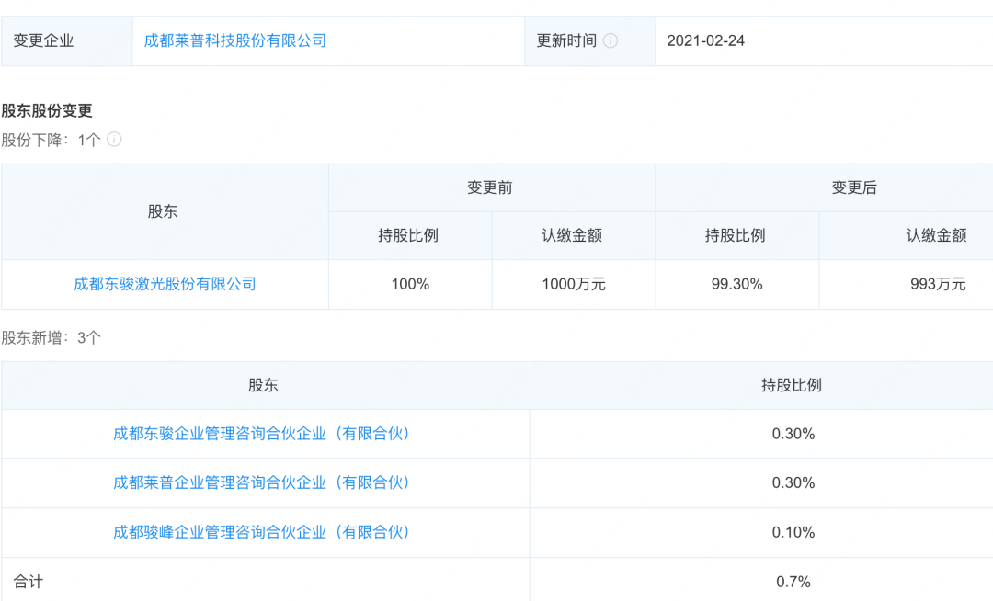Click info icon next to 股份下降：1个
The height and width of the screenshot is (601, 993).
tap(114, 139)
